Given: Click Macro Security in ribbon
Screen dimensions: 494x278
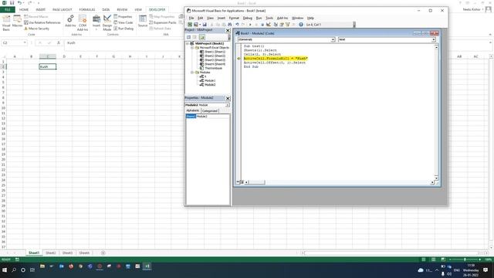Looking at the screenshot, I should pos(36,29).
